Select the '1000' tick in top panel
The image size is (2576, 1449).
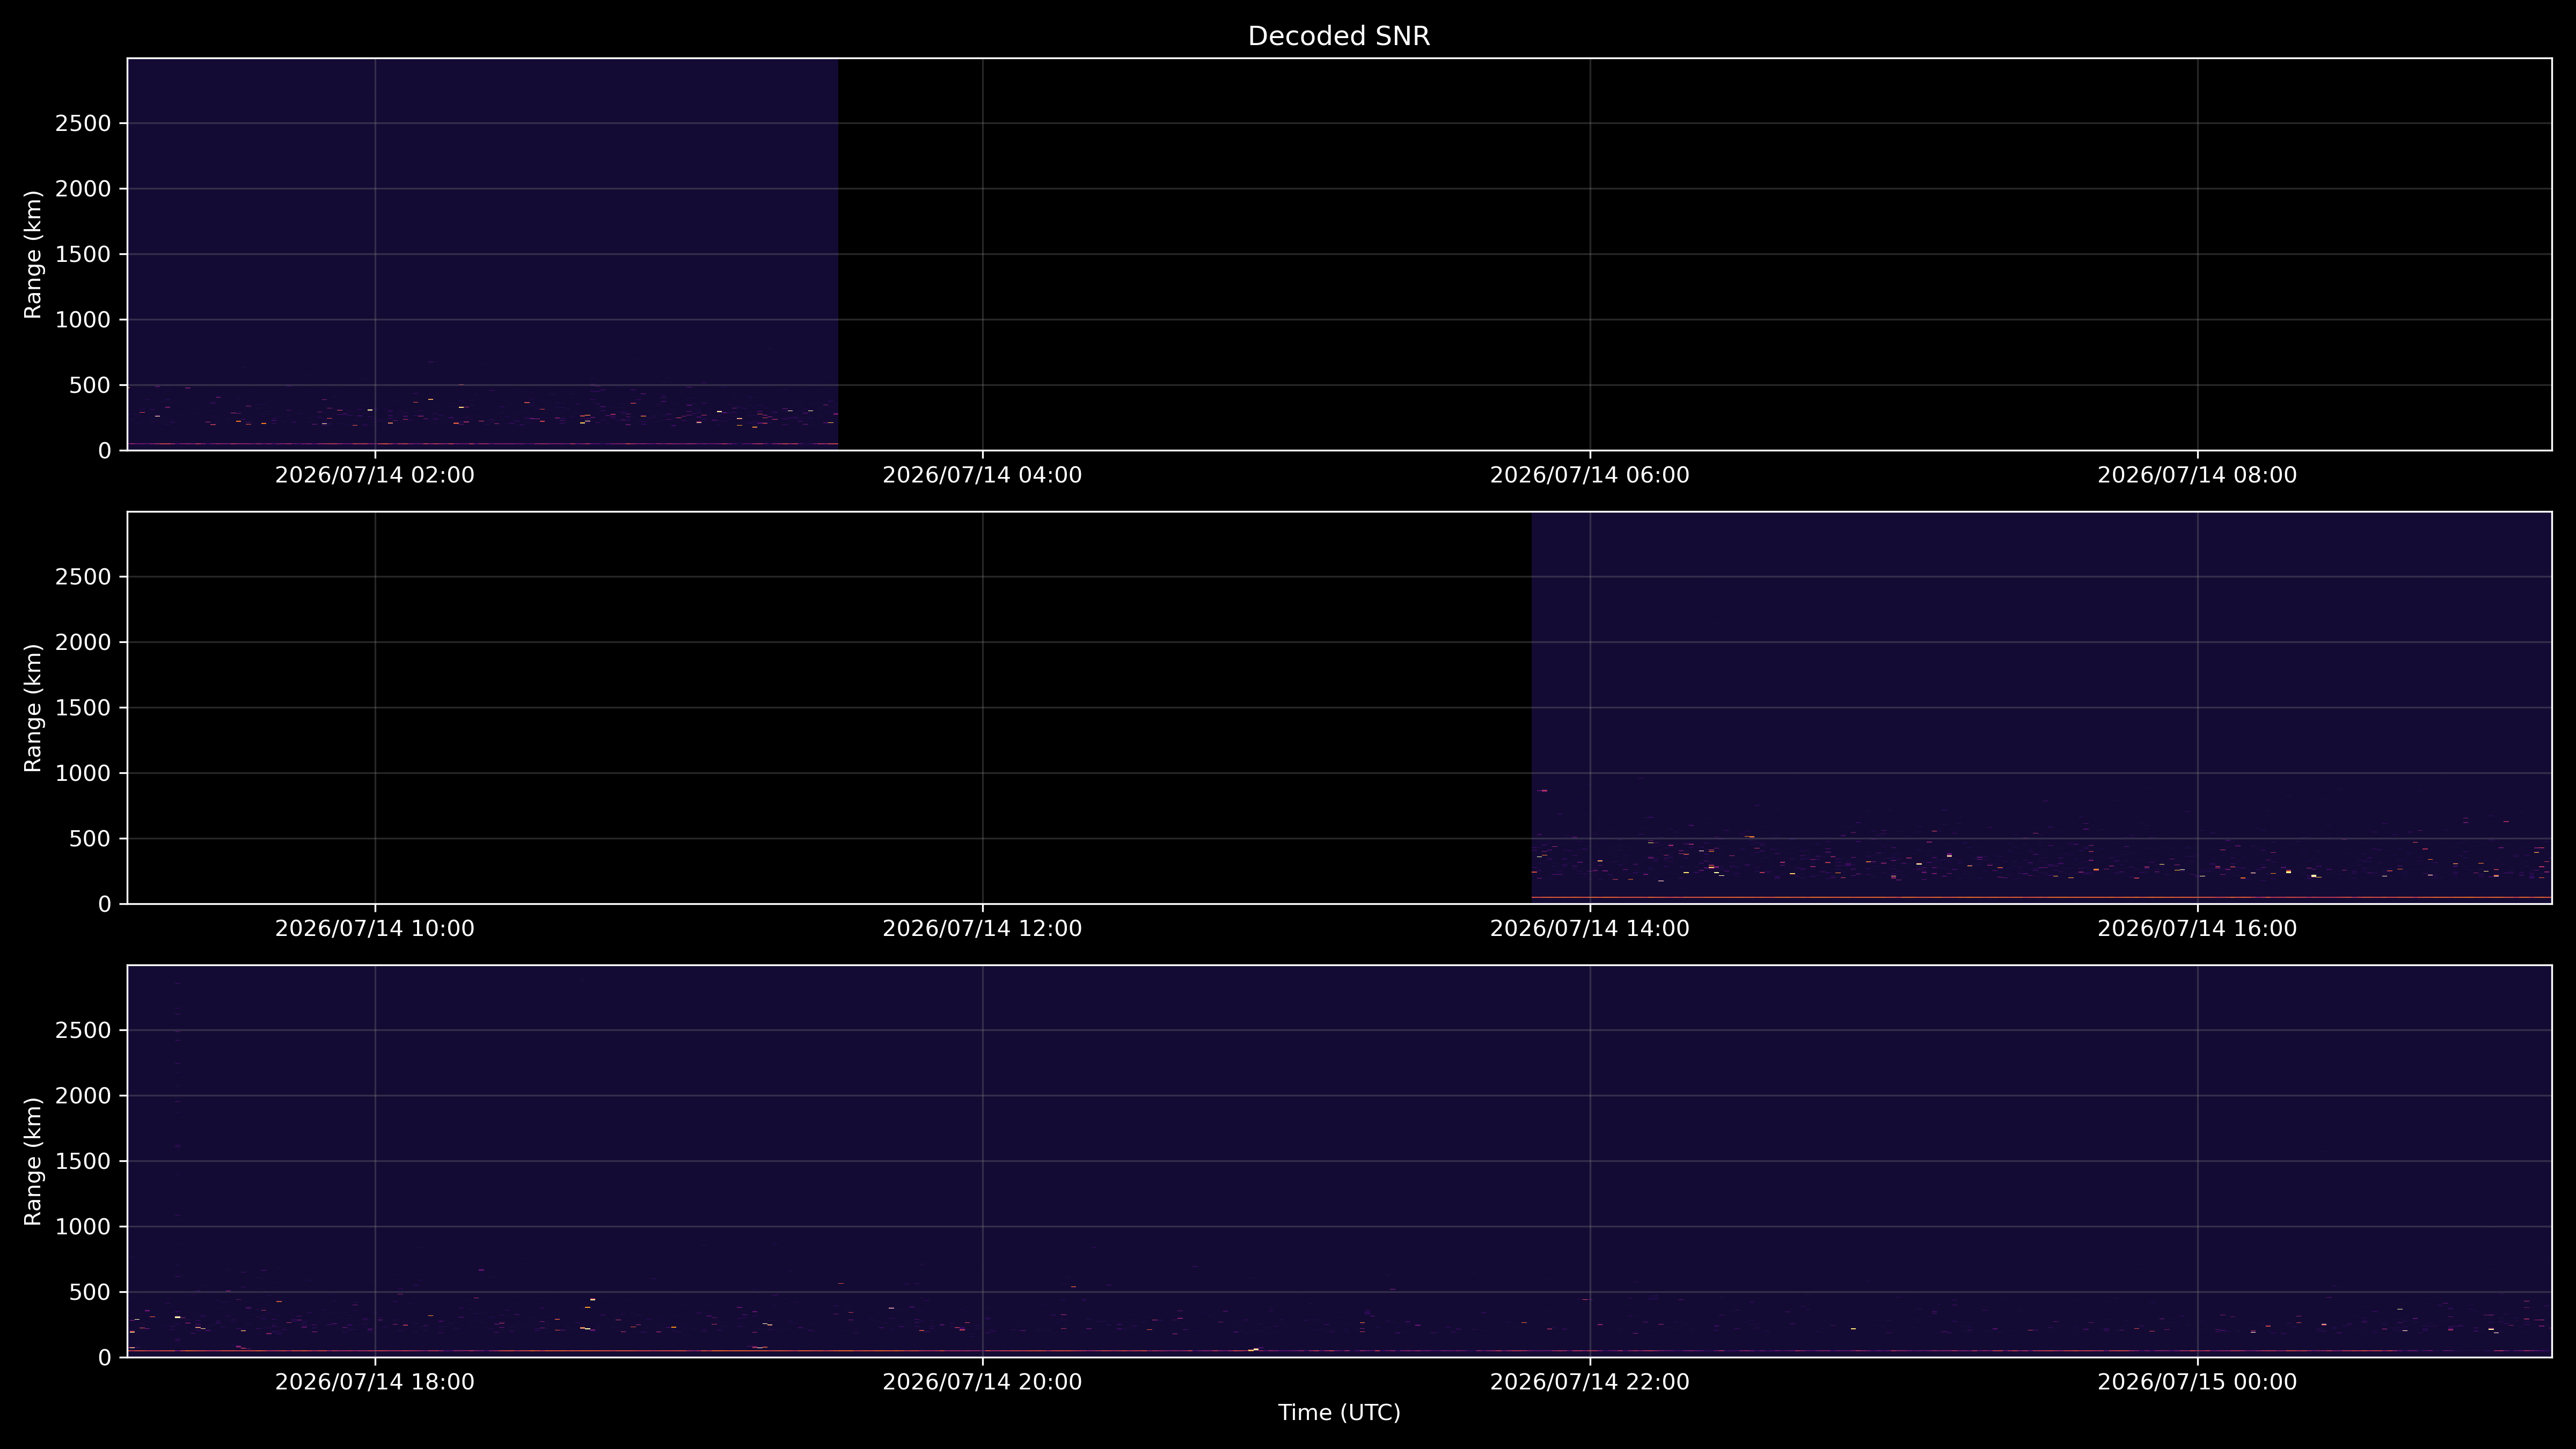tap(83, 320)
